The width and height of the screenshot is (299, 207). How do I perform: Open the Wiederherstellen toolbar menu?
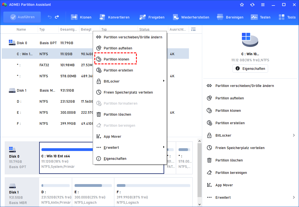(x=191, y=17)
